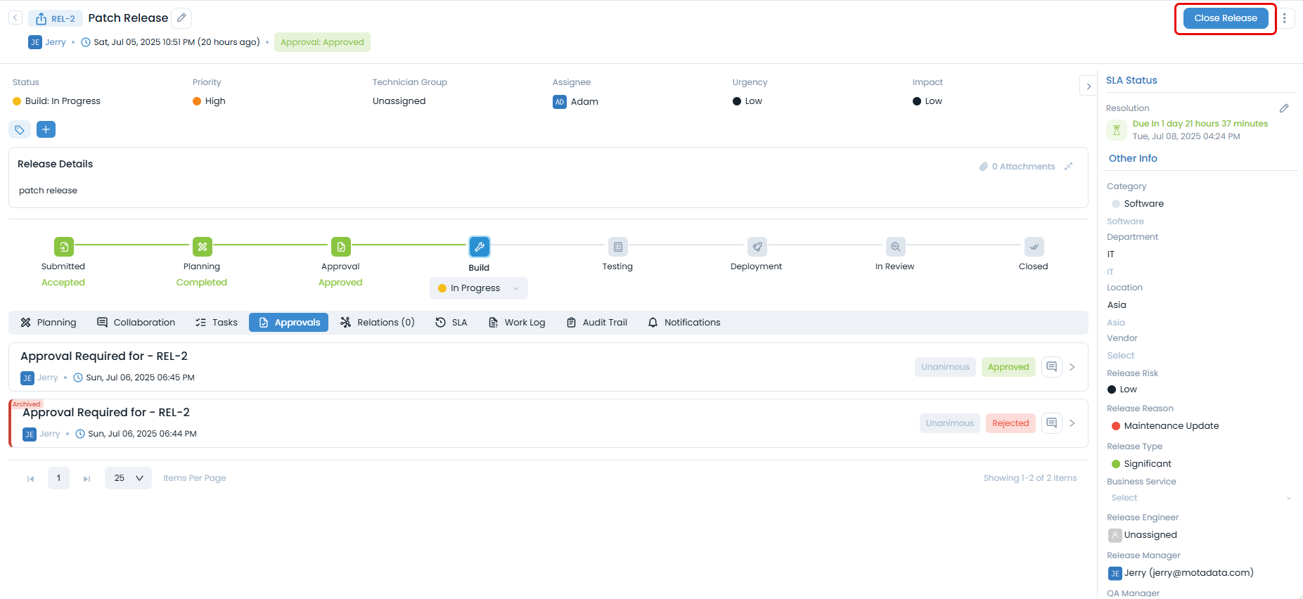The image size is (1303, 599).
Task: Switch to the Tasks tab
Action: tap(217, 323)
